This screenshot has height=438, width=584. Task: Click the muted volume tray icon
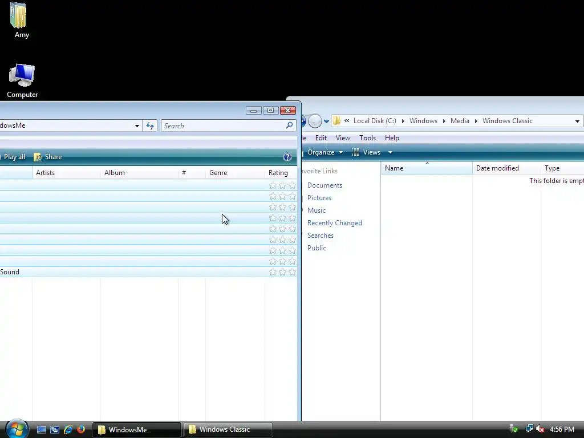[x=540, y=429]
